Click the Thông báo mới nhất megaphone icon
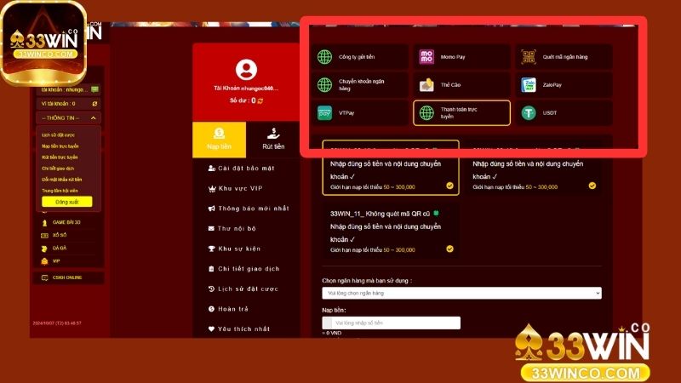681x383 pixels. pos(211,209)
